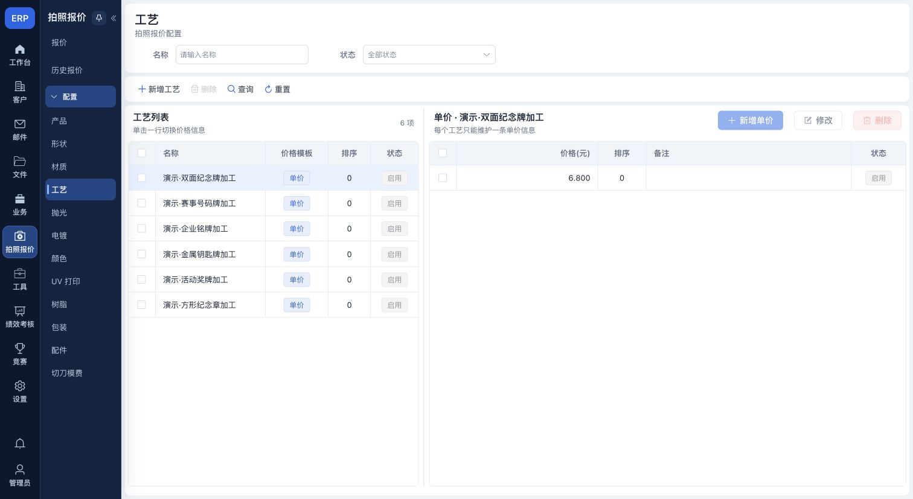Select the 工艺 menu item

(80, 190)
